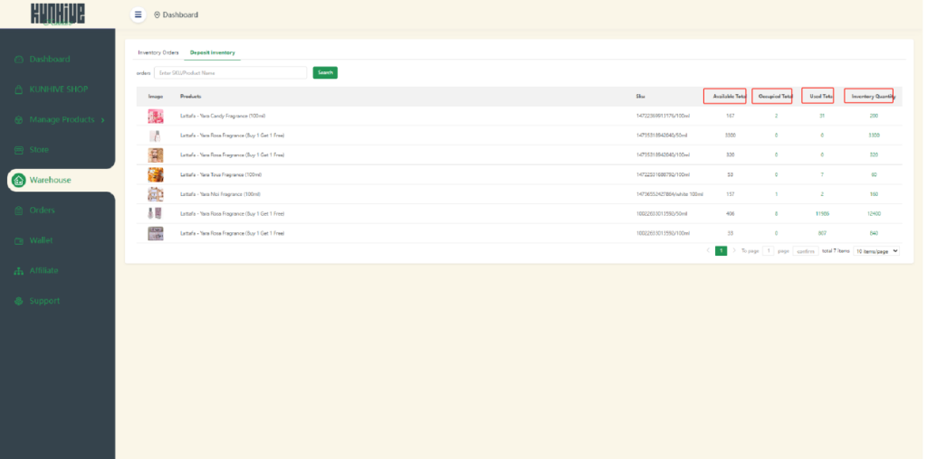Click the Available Total value 53
The width and height of the screenshot is (927, 459).
(x=731, y=174)
